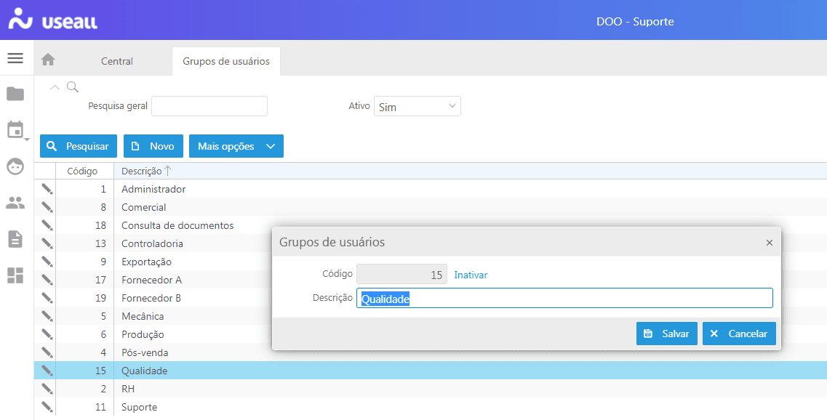
Task: Click the Pesquisa geral input field
Action: (x=209, y=106)
